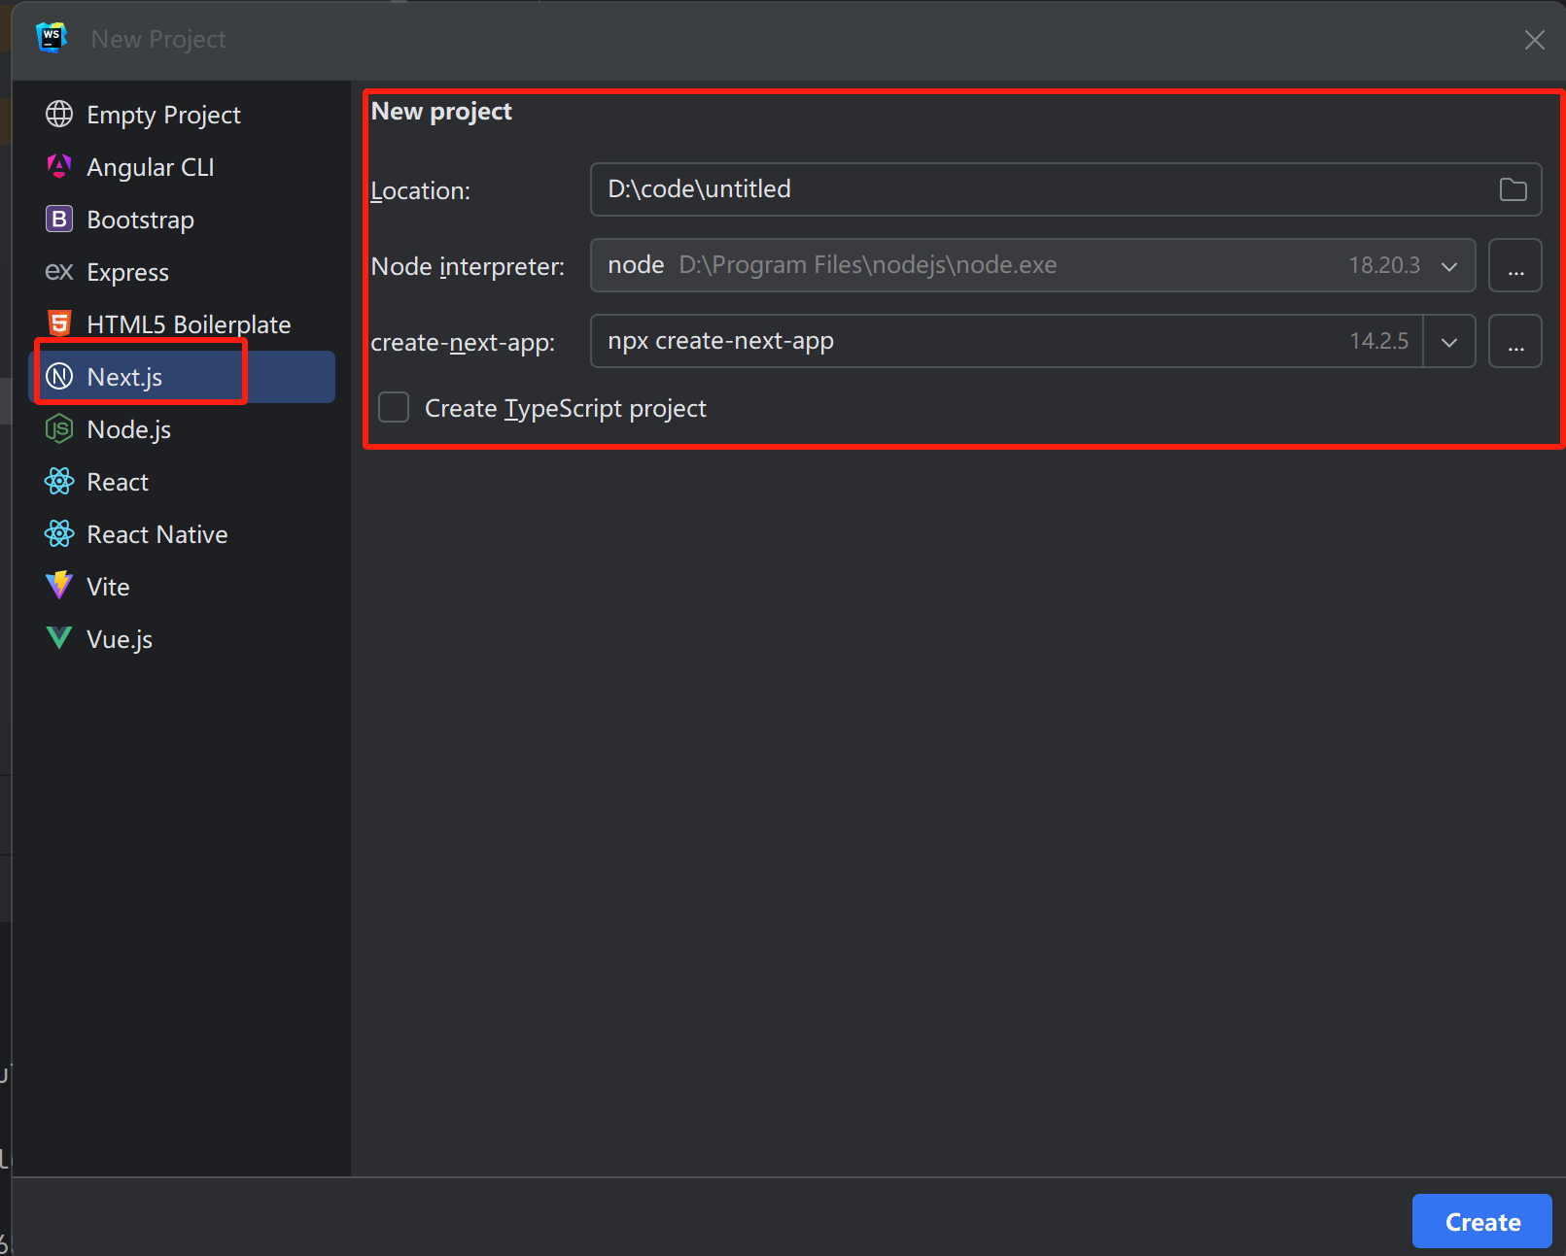Click the WebStorm logo in title bar
This screenshot has height=1256, width=1566.
pos(52,38)
